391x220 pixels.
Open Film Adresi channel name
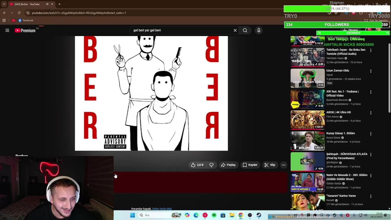(332, 117)
